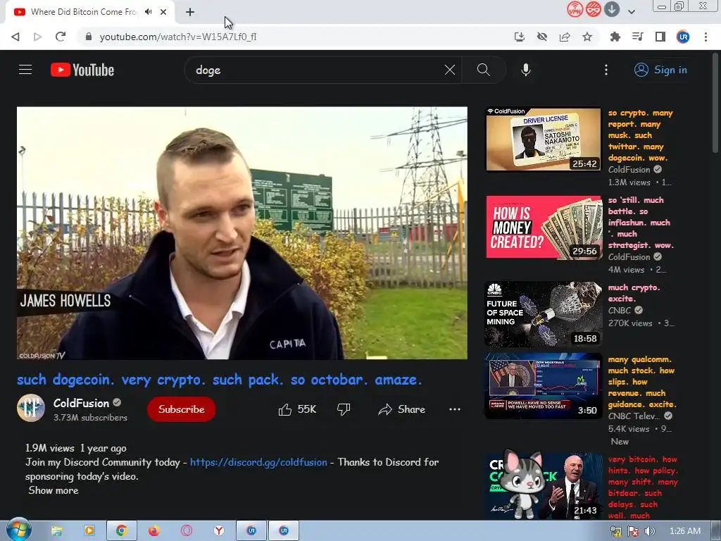The width and height of the screenshot is (721, 541).
Task: Open File Explorer from the taskbar
Action: [x=56, y=531]
